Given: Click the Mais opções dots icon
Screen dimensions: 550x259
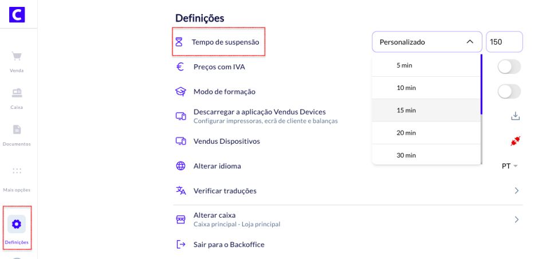Looking at the screenshot, I should pos(17,171).
